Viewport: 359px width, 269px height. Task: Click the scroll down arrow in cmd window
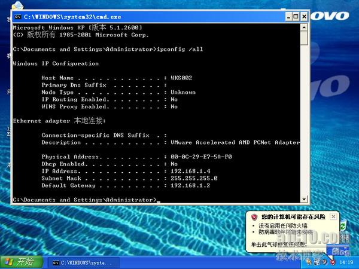[304, 199]
